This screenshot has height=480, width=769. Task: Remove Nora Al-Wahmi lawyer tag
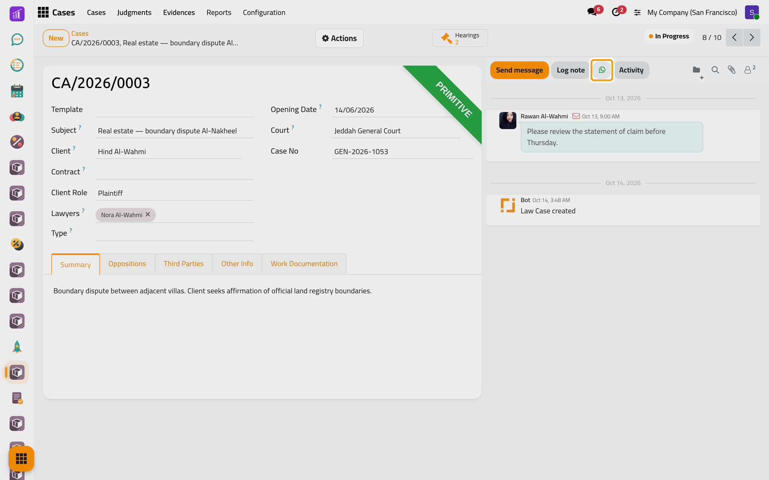pyautogui.click(x=148, y=214)
